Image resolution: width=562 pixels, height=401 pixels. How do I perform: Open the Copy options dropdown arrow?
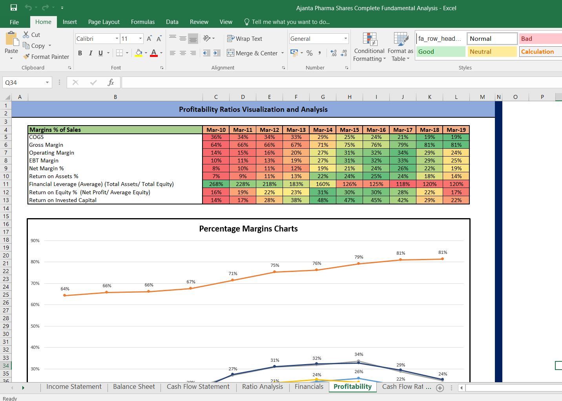50,46
